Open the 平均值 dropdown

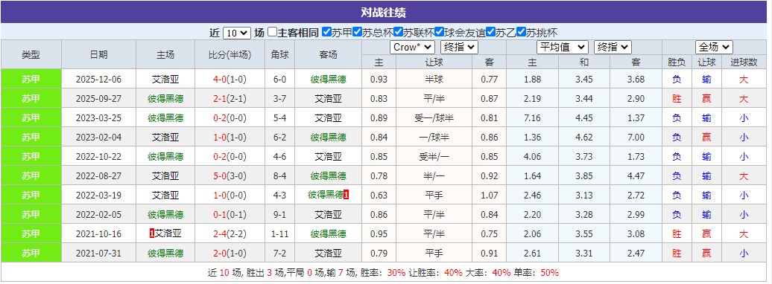pyautogui.click(x=563, y=47)
